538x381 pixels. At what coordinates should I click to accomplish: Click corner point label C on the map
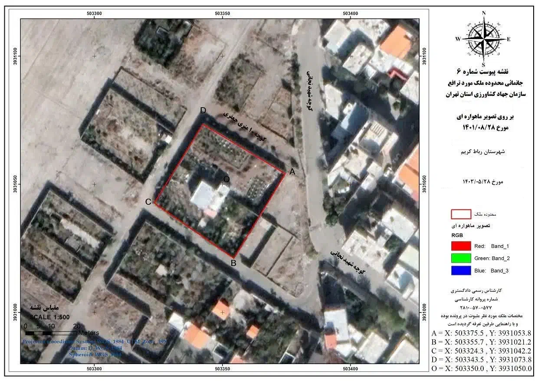coord(148,202)
